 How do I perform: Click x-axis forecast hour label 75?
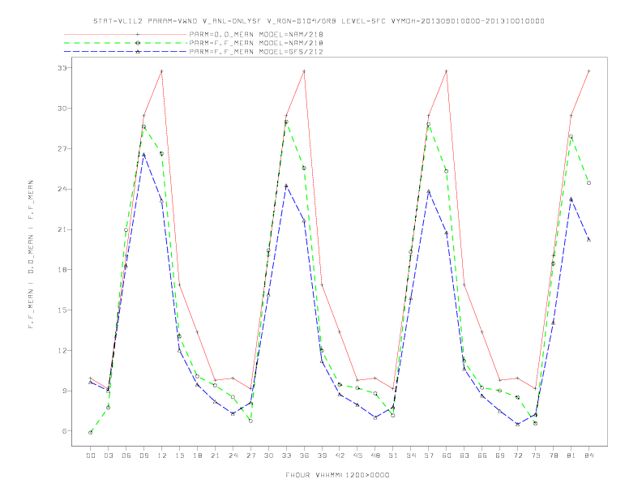(x=536, y=455)
